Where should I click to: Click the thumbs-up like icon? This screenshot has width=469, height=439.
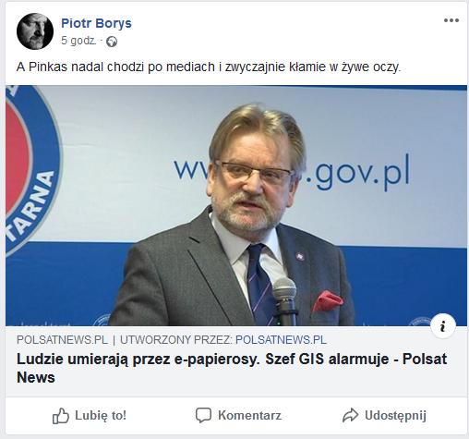click(x=61, y=416)
